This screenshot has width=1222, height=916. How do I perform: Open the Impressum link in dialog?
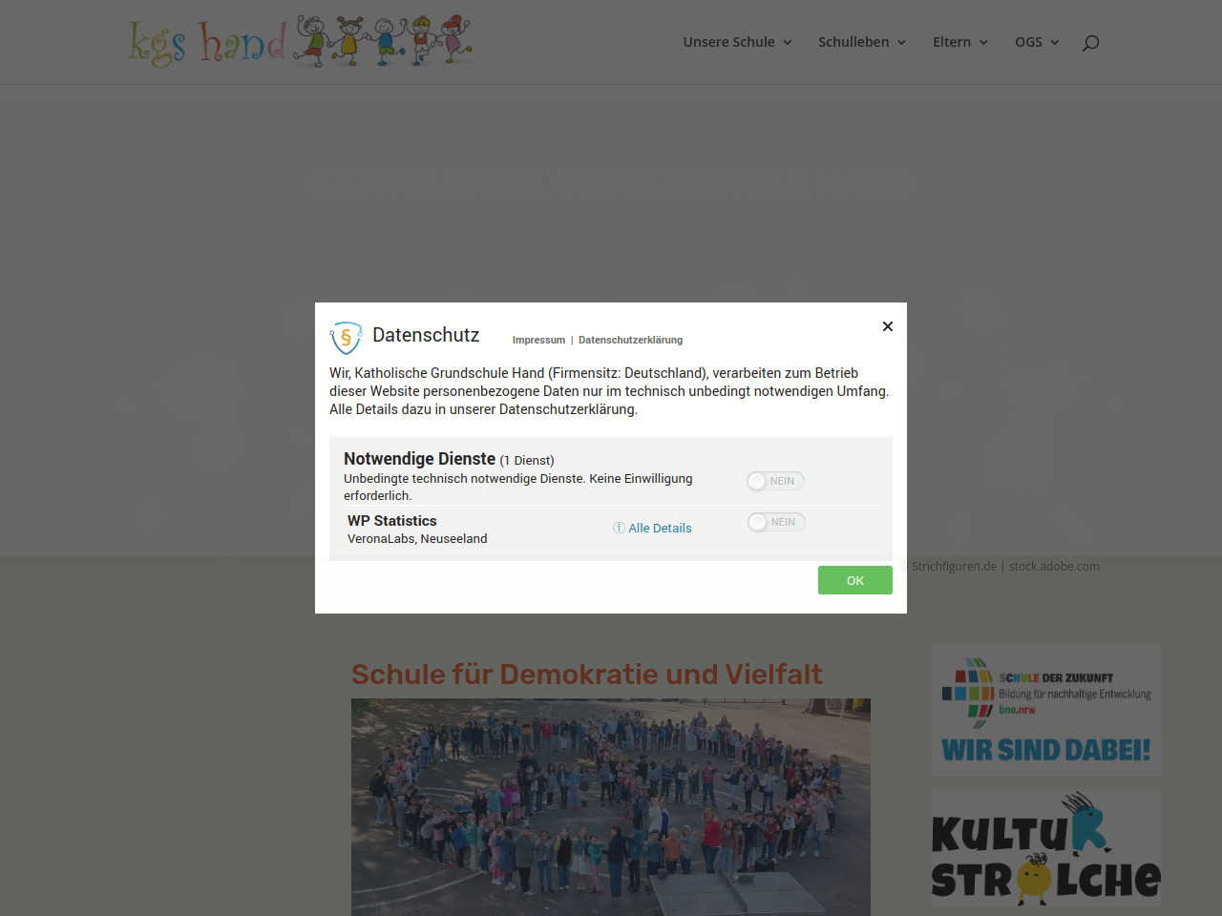click(538, 340)
